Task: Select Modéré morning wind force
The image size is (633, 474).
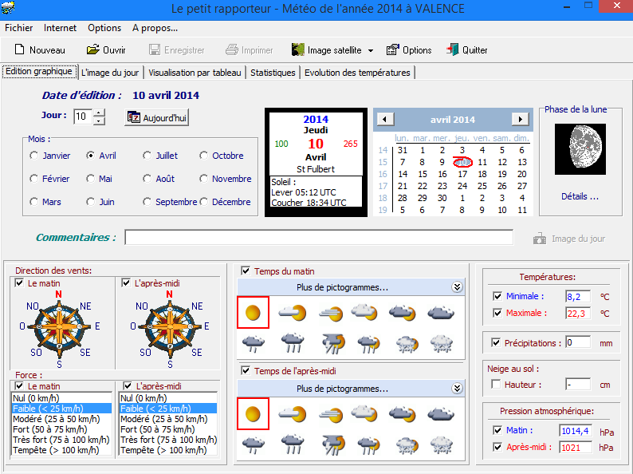Action: [61, 419]
